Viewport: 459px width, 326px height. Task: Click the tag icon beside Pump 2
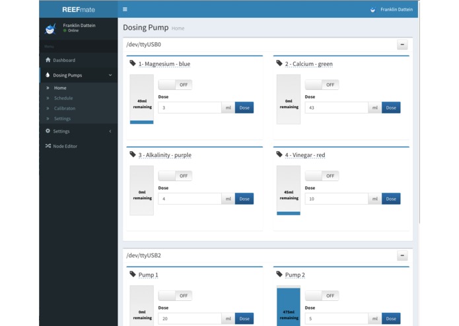(x=279, y=275)
